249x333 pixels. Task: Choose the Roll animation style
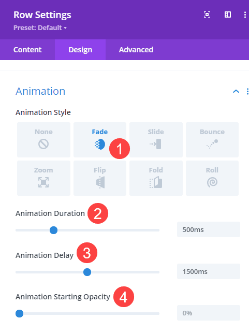pos(212,178)
